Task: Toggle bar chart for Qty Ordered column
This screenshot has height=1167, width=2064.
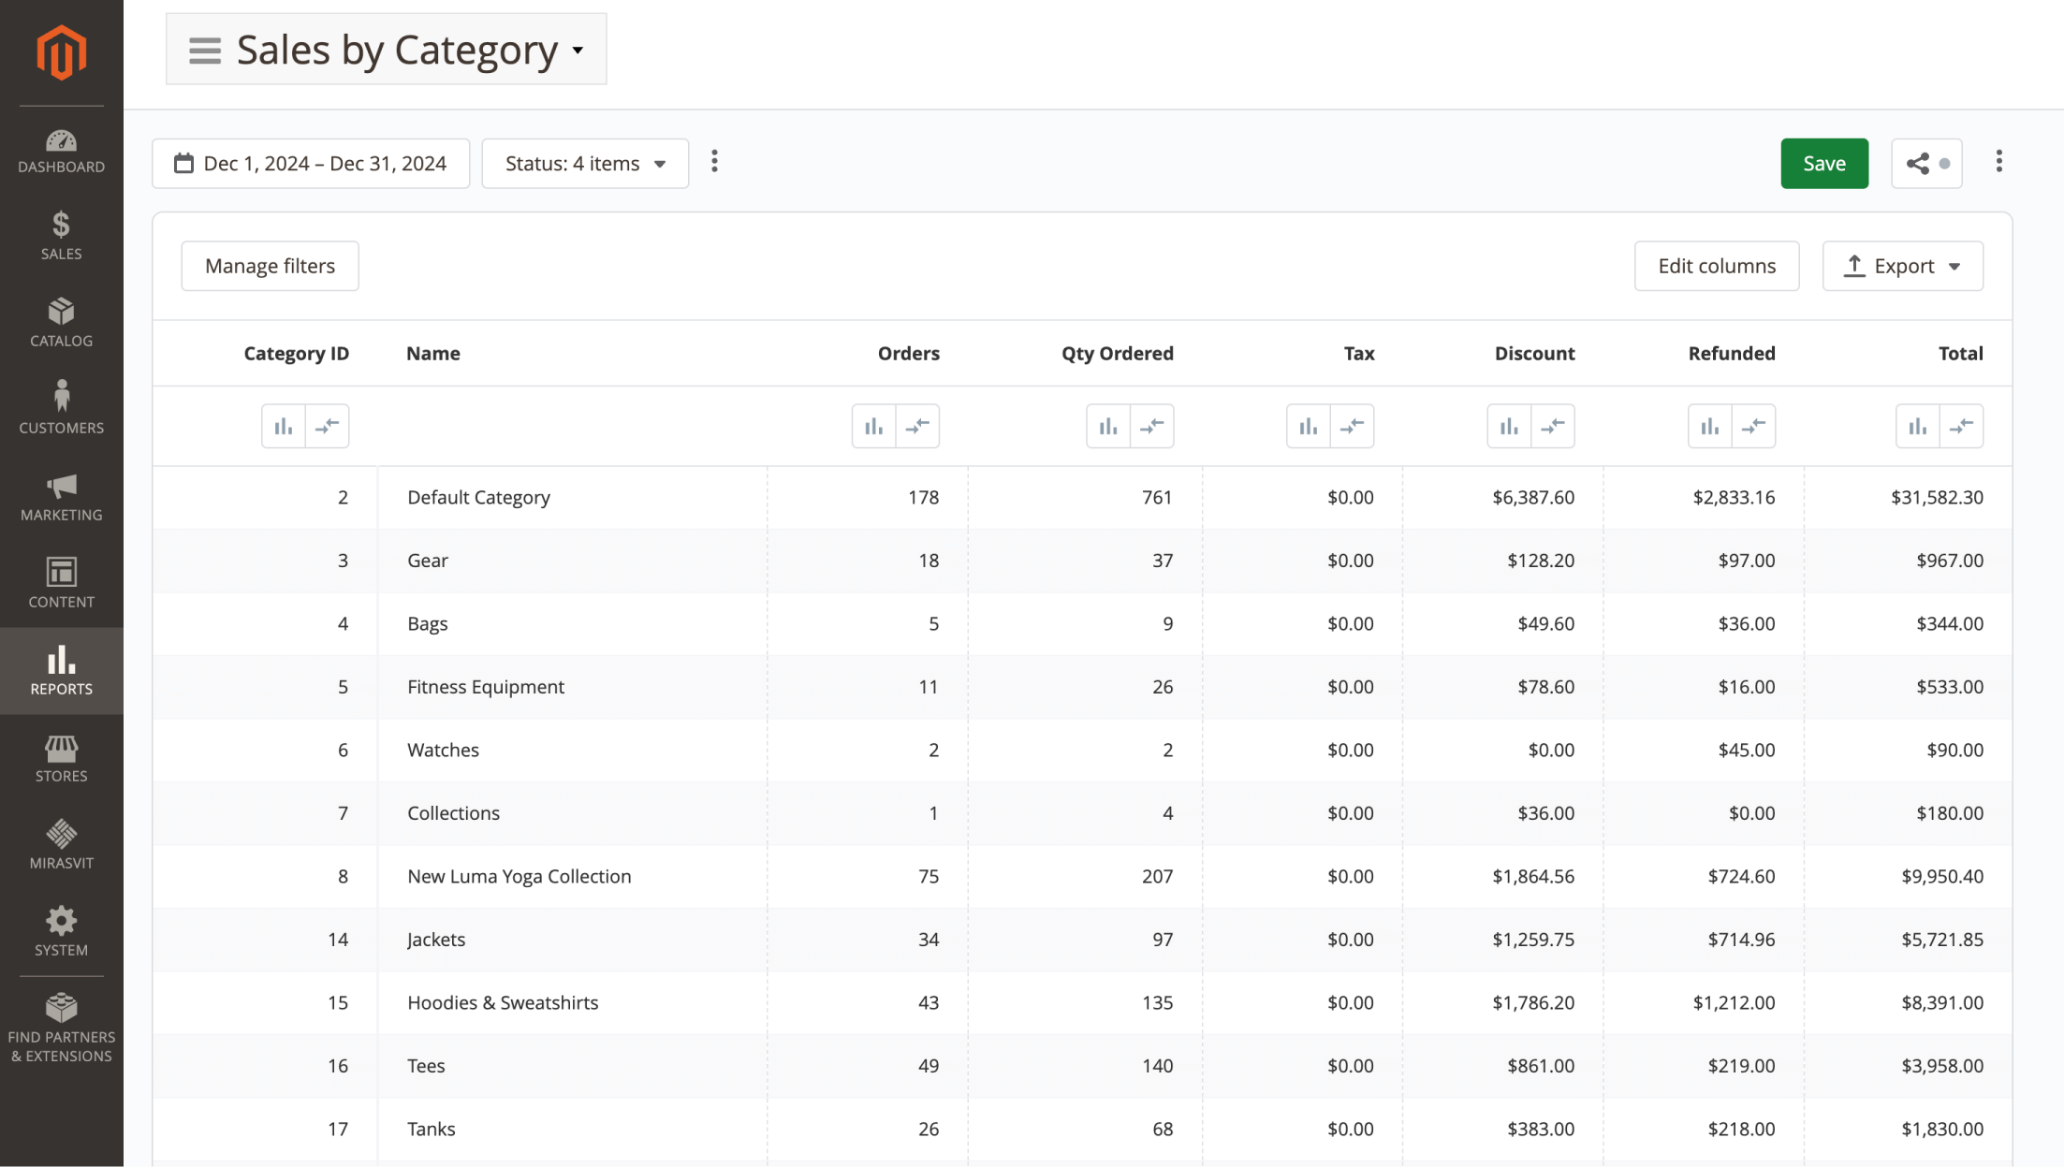Action: 1108,426
